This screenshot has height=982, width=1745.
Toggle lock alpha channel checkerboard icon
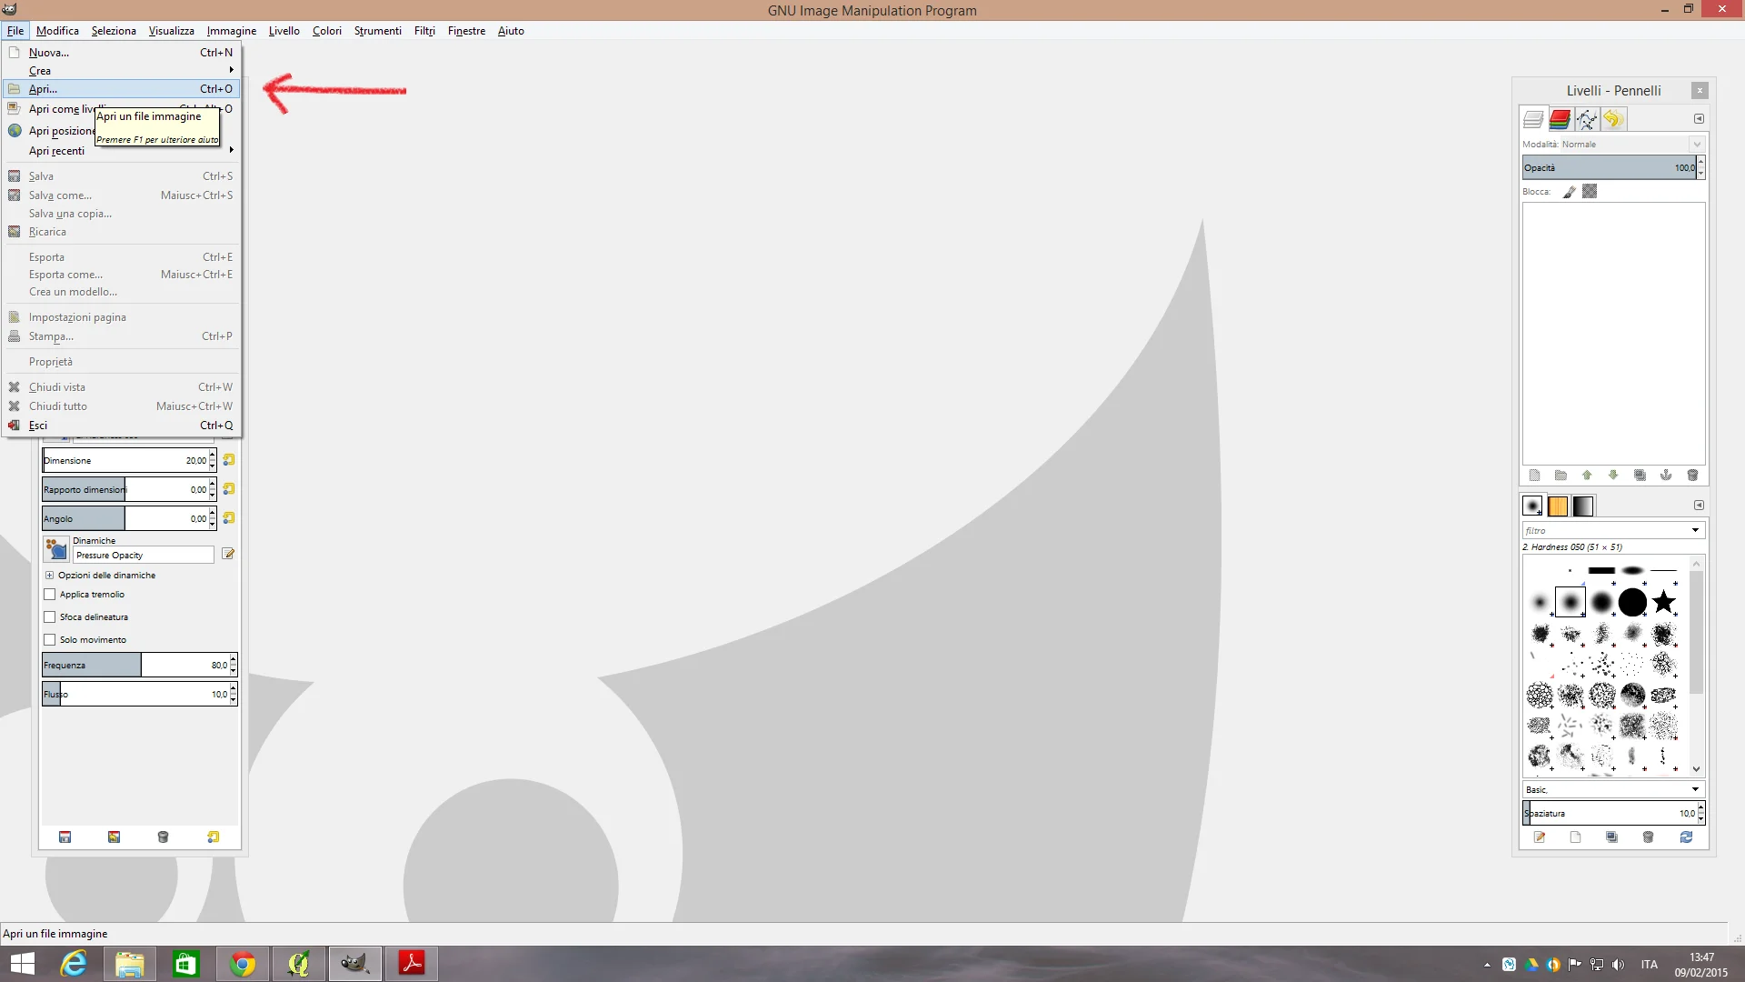click(x=1590, y=192)
